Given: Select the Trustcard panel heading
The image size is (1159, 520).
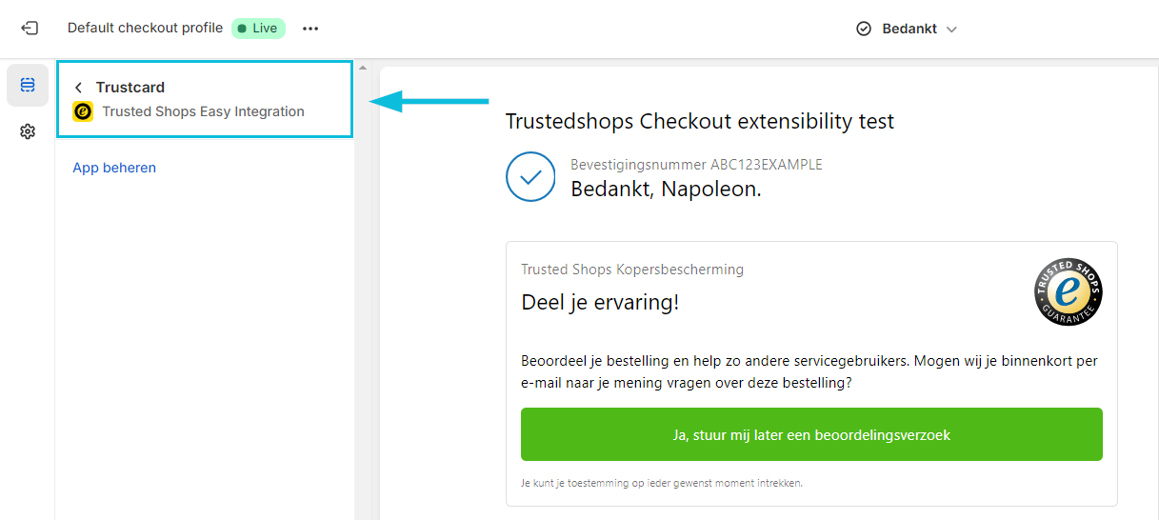Looking at the screenshot, I should 130,88.
